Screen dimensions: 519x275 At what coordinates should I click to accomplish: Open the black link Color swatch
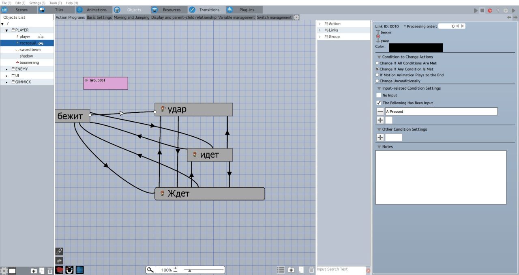coord(416,47)
